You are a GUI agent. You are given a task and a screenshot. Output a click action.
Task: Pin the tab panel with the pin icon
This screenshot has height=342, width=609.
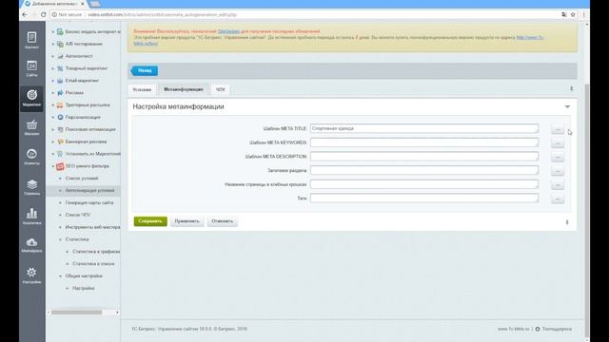tap(571, 88)
